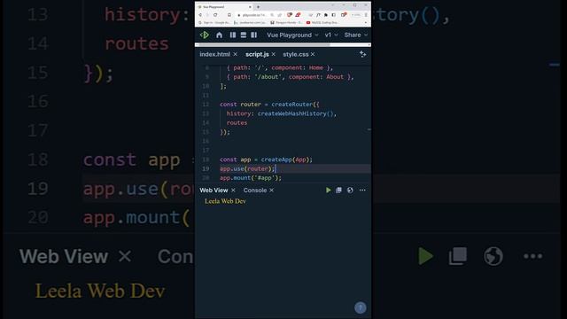The width and height of the screenshot is (567, 319).
Task: Click the round help question-mark button
Action: 361,307
